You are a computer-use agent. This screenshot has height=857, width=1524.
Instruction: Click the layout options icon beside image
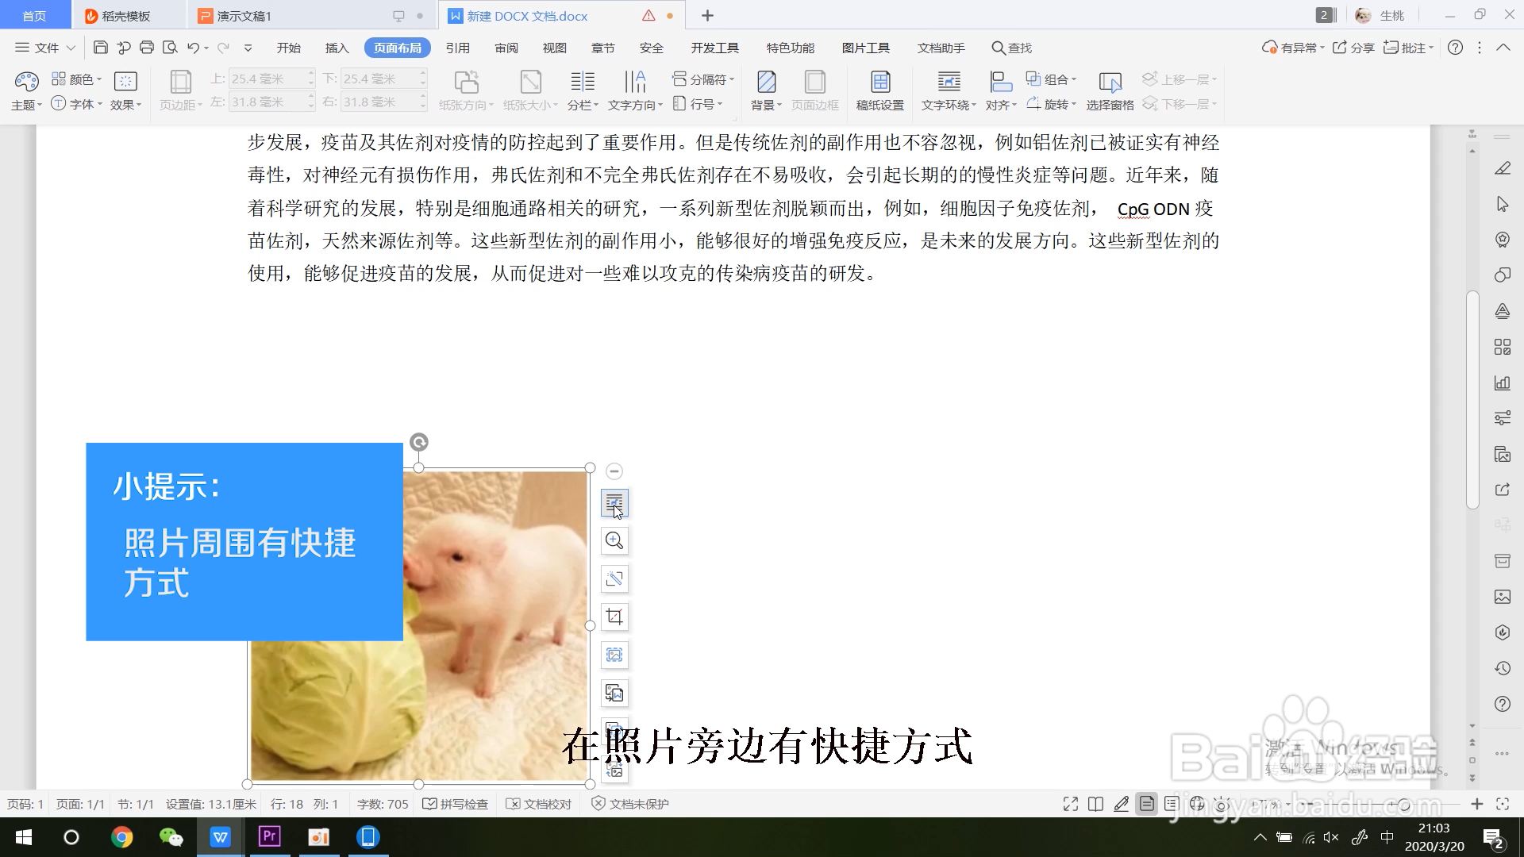coord(614,503)
